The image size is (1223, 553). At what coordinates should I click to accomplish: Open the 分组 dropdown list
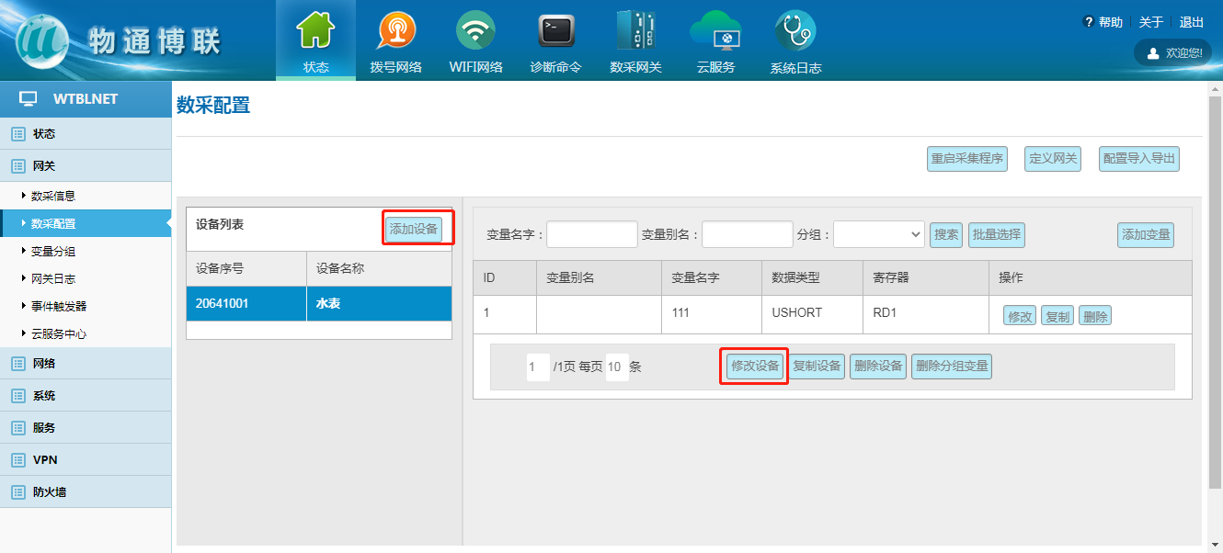click(x=878, y=235)
